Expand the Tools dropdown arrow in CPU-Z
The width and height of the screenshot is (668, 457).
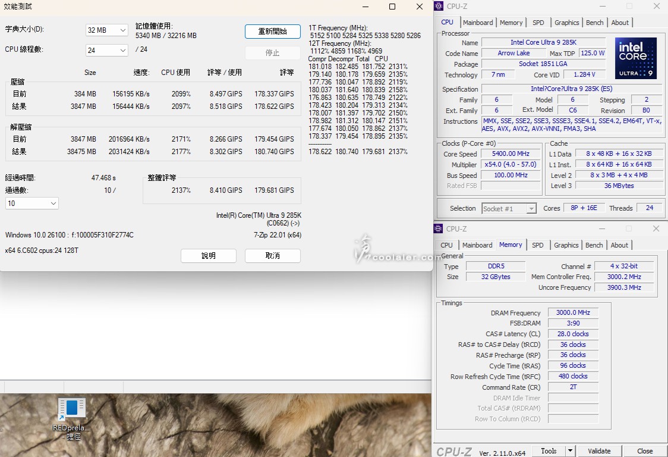pyautogui.click(x=571, y=451)
